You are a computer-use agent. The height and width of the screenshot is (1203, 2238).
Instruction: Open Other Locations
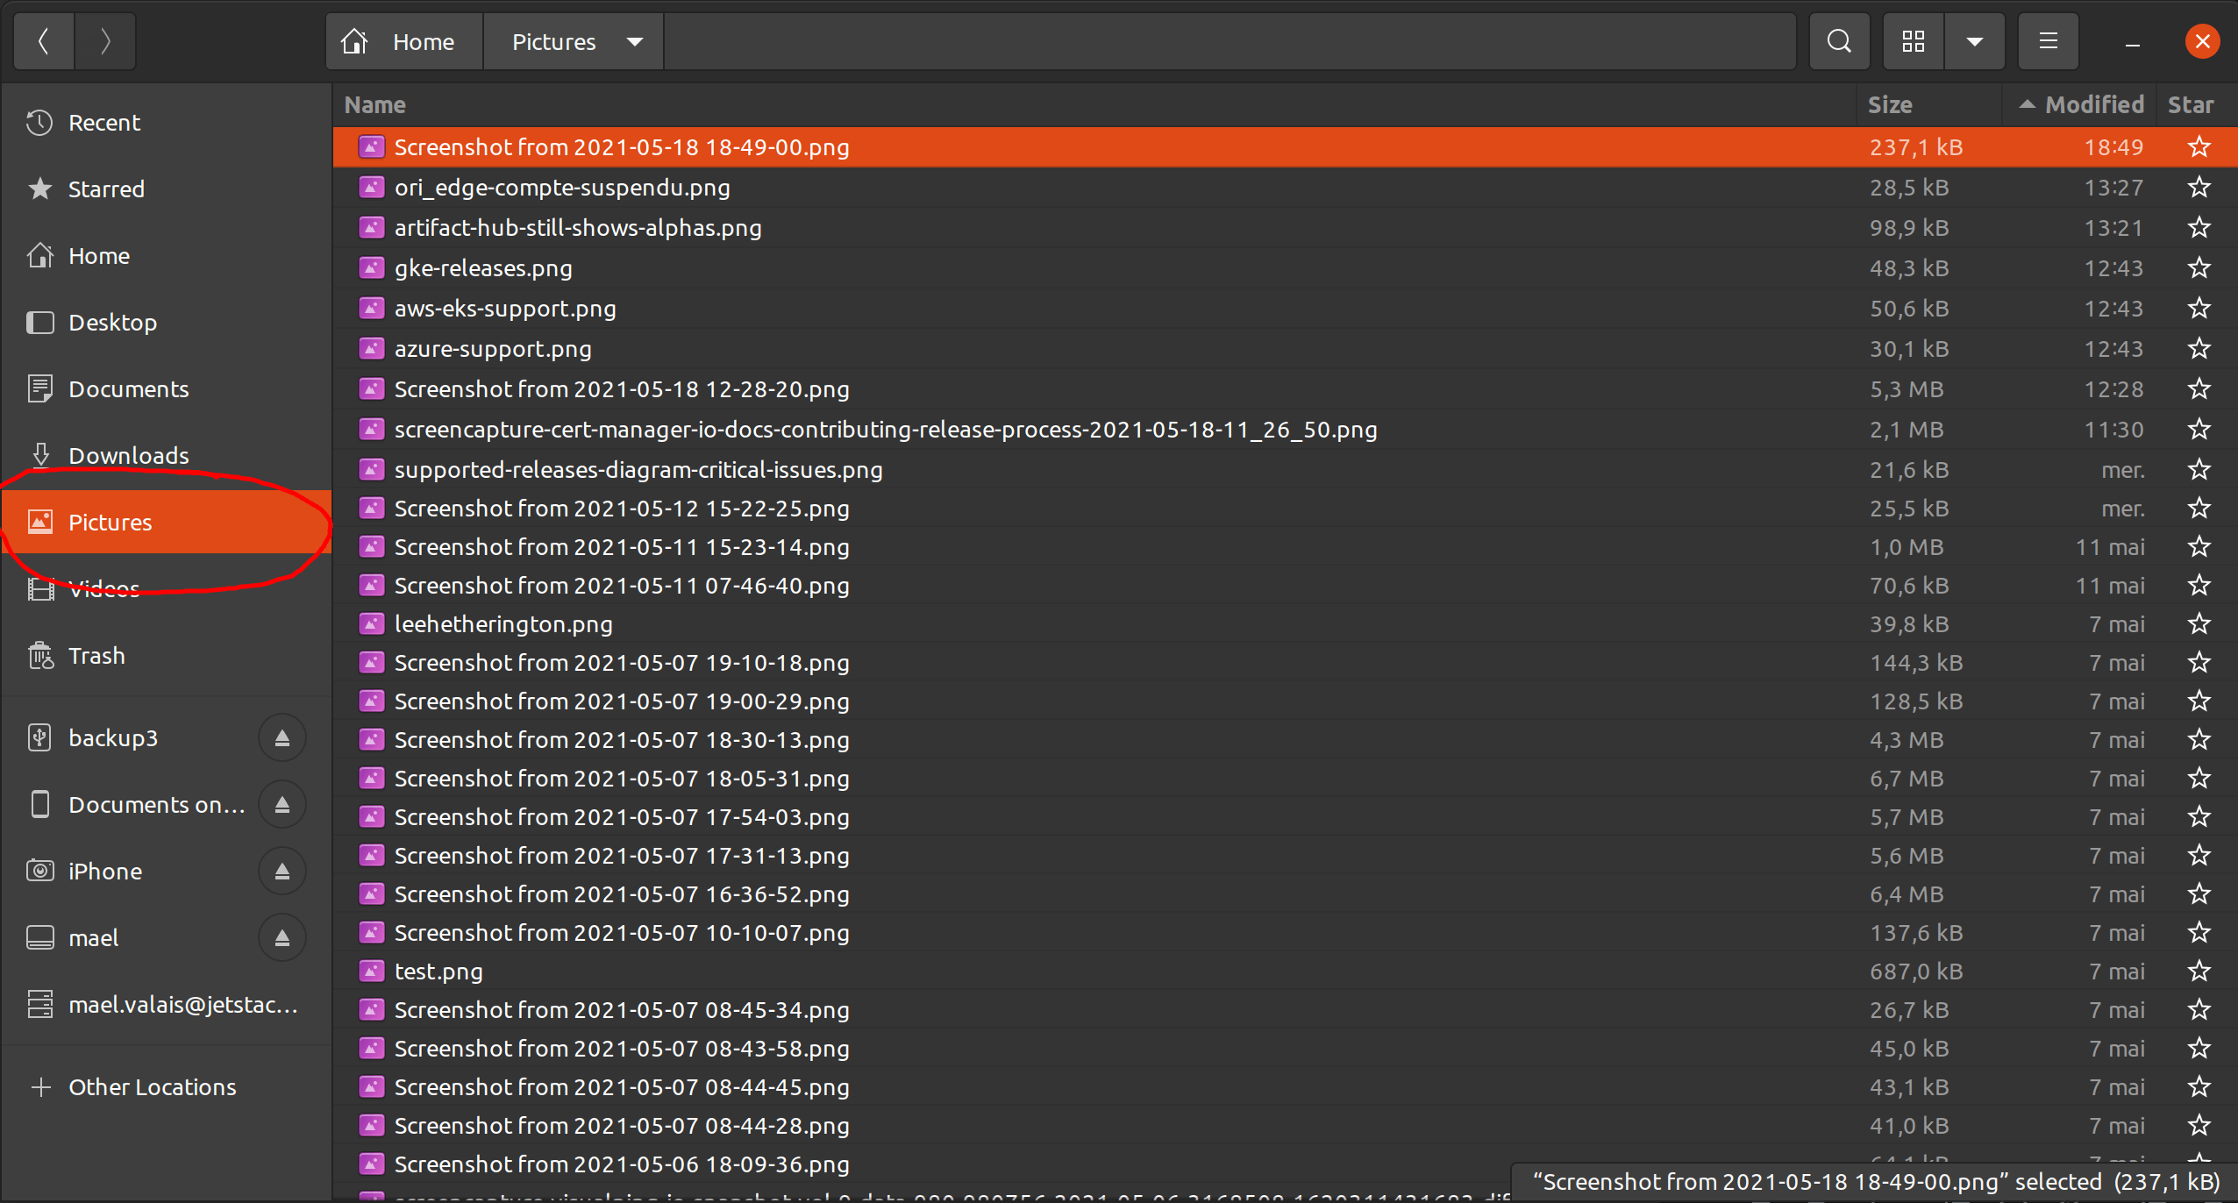click(152, 1086)
